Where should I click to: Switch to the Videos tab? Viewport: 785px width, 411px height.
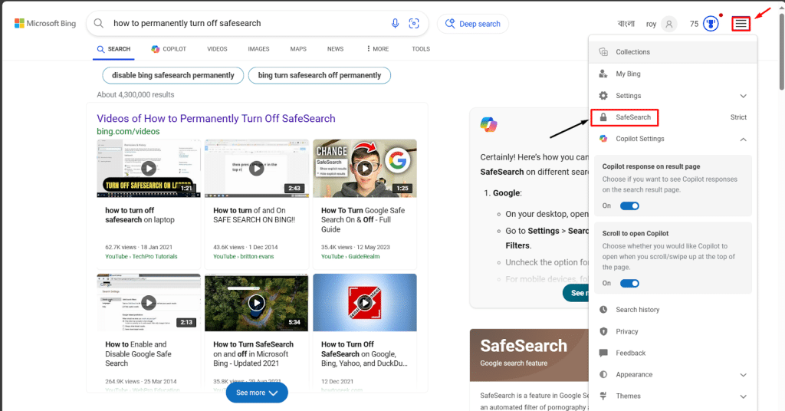(217, 49)
